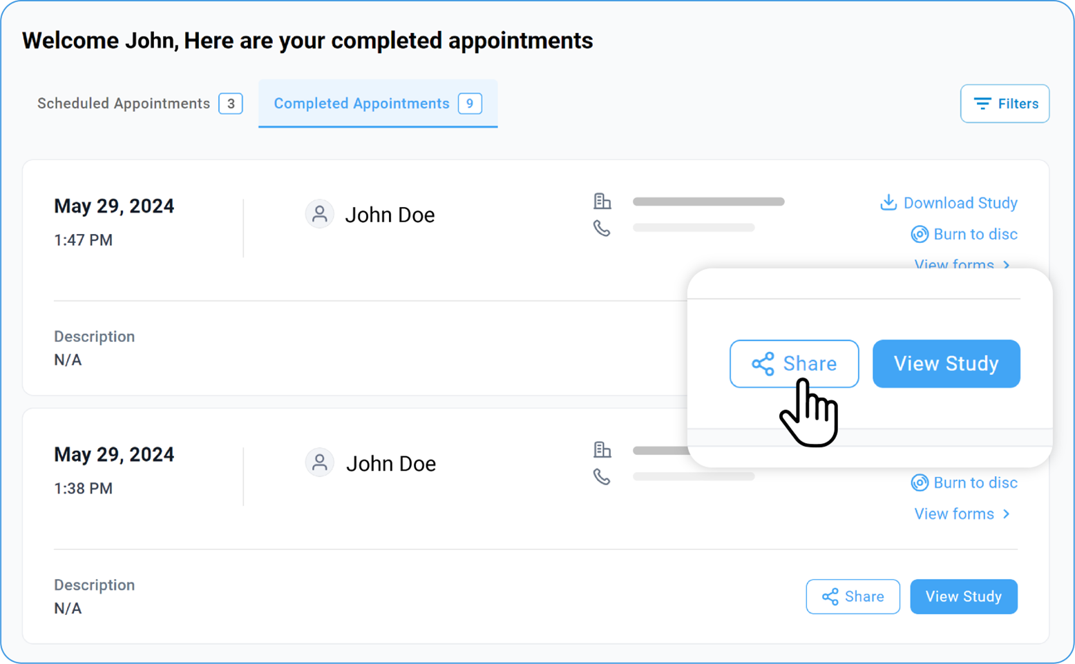
Task: Click the user avatar in second appointment
Action: pos(319,462)
